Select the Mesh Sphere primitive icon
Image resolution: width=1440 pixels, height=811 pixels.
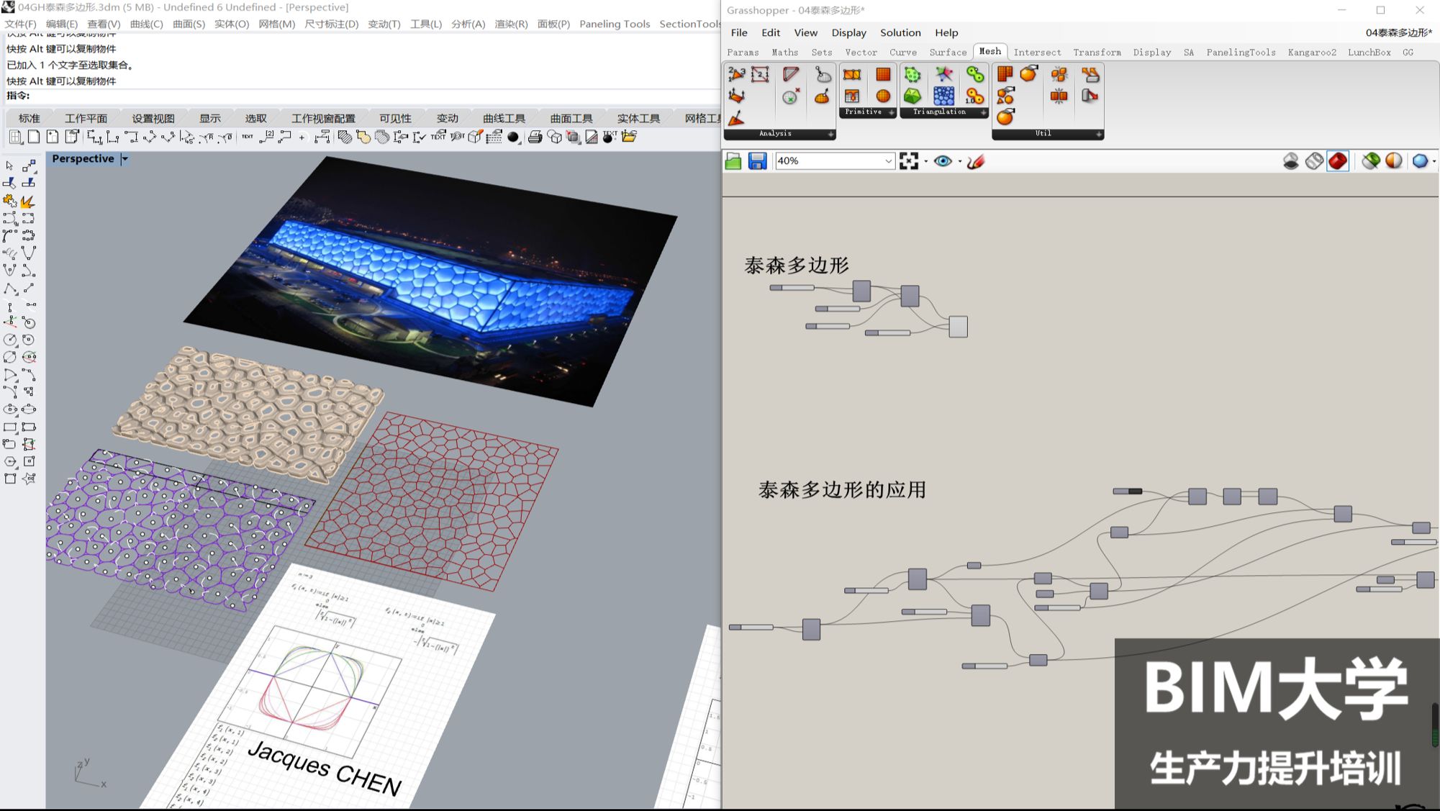point(883,96)
